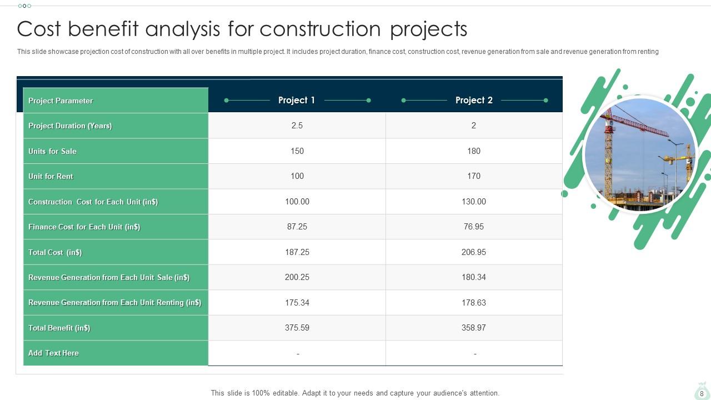Click the editable disclaimer text at bottom
This screenshot has width=711, height=400.
coord(355,393)
